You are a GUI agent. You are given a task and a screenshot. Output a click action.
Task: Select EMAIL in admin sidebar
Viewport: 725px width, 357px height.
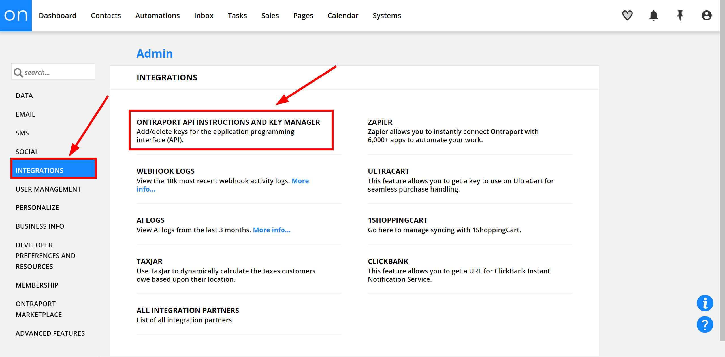pyautogui.click(x=25, y=114)
